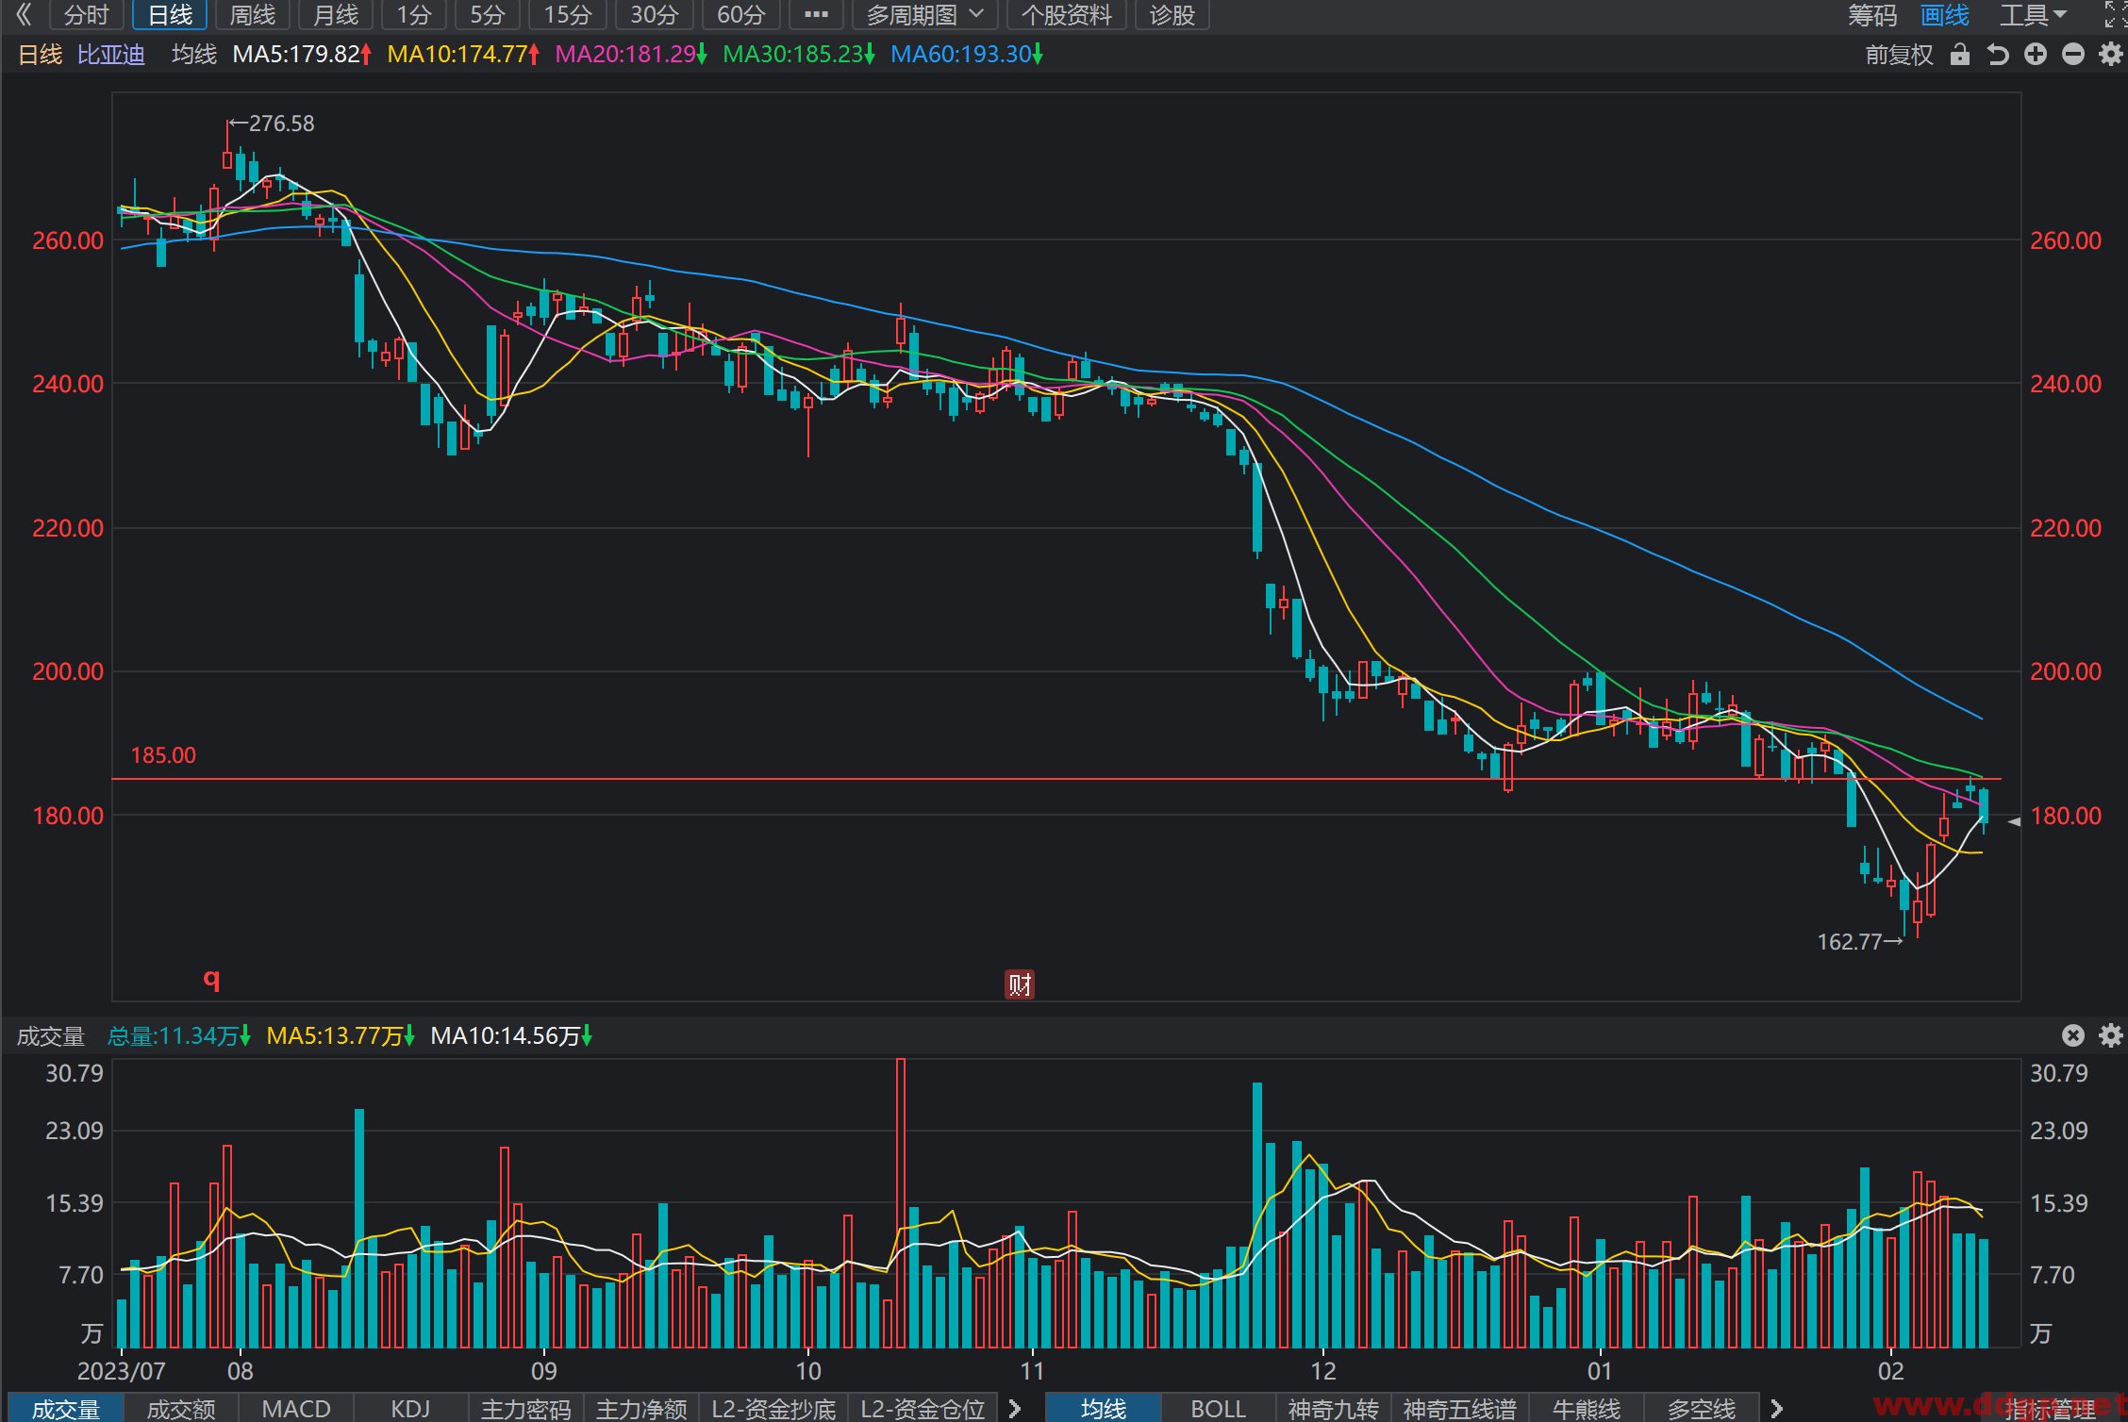Open volume panel settings gear
2128x1422 pixels.
click(x=2110, y=1035)
